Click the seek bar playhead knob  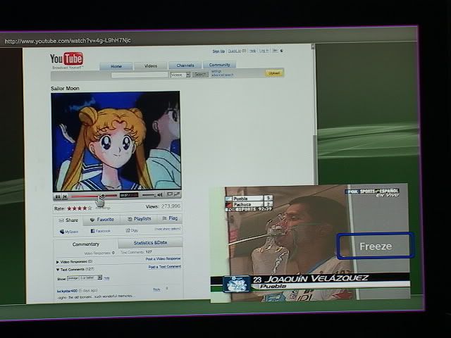click(103, 196)
